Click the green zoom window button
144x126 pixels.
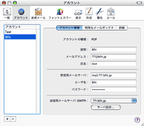pyautogui.click(x=15, y=3)
